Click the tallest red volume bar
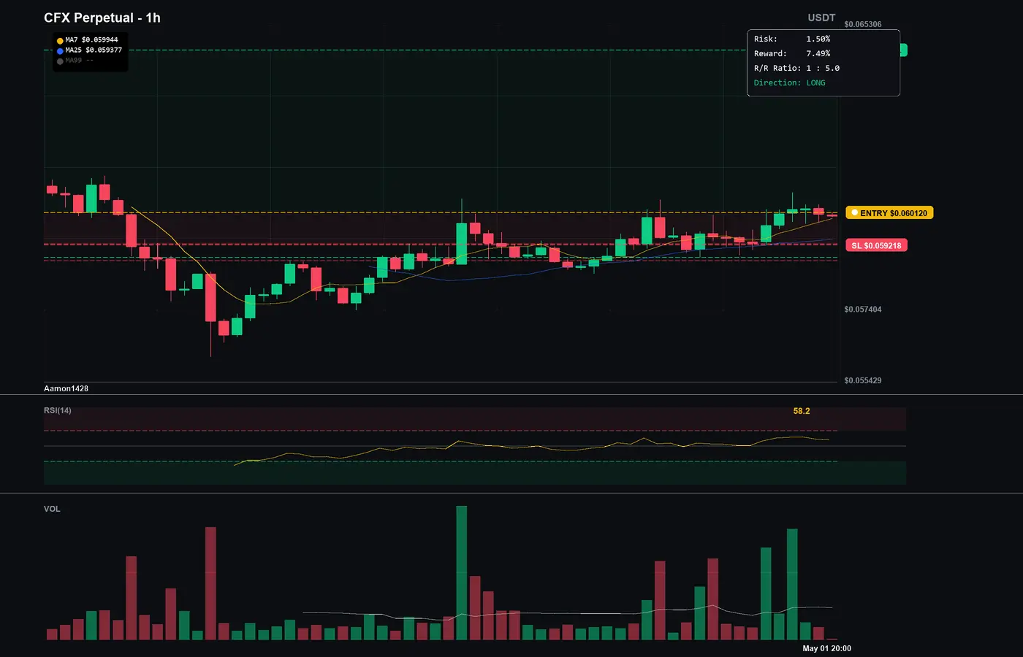This screenshot has height=657, width=1023. [x=210, y=583]
